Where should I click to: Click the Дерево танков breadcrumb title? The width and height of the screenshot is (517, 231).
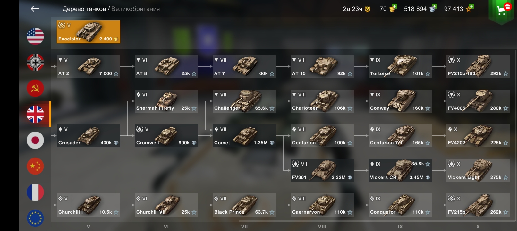pyautogui.click(x=84, y=9)
